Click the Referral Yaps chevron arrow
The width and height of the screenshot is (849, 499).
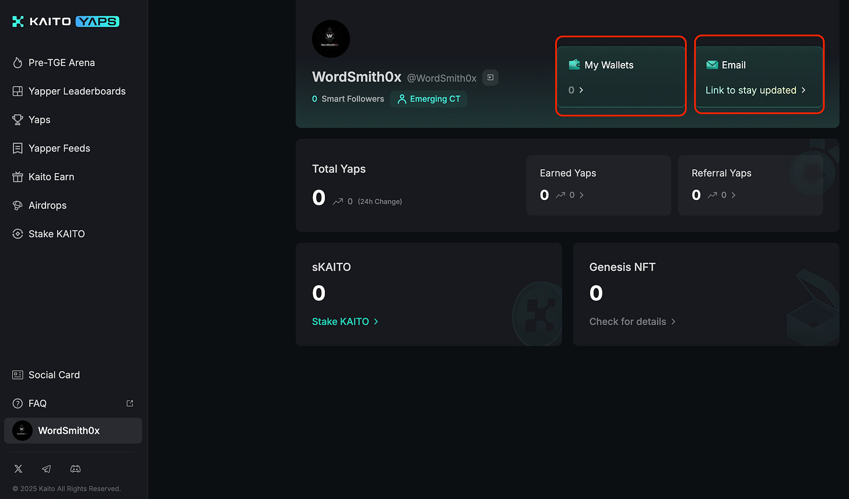[x=734, y=195]
